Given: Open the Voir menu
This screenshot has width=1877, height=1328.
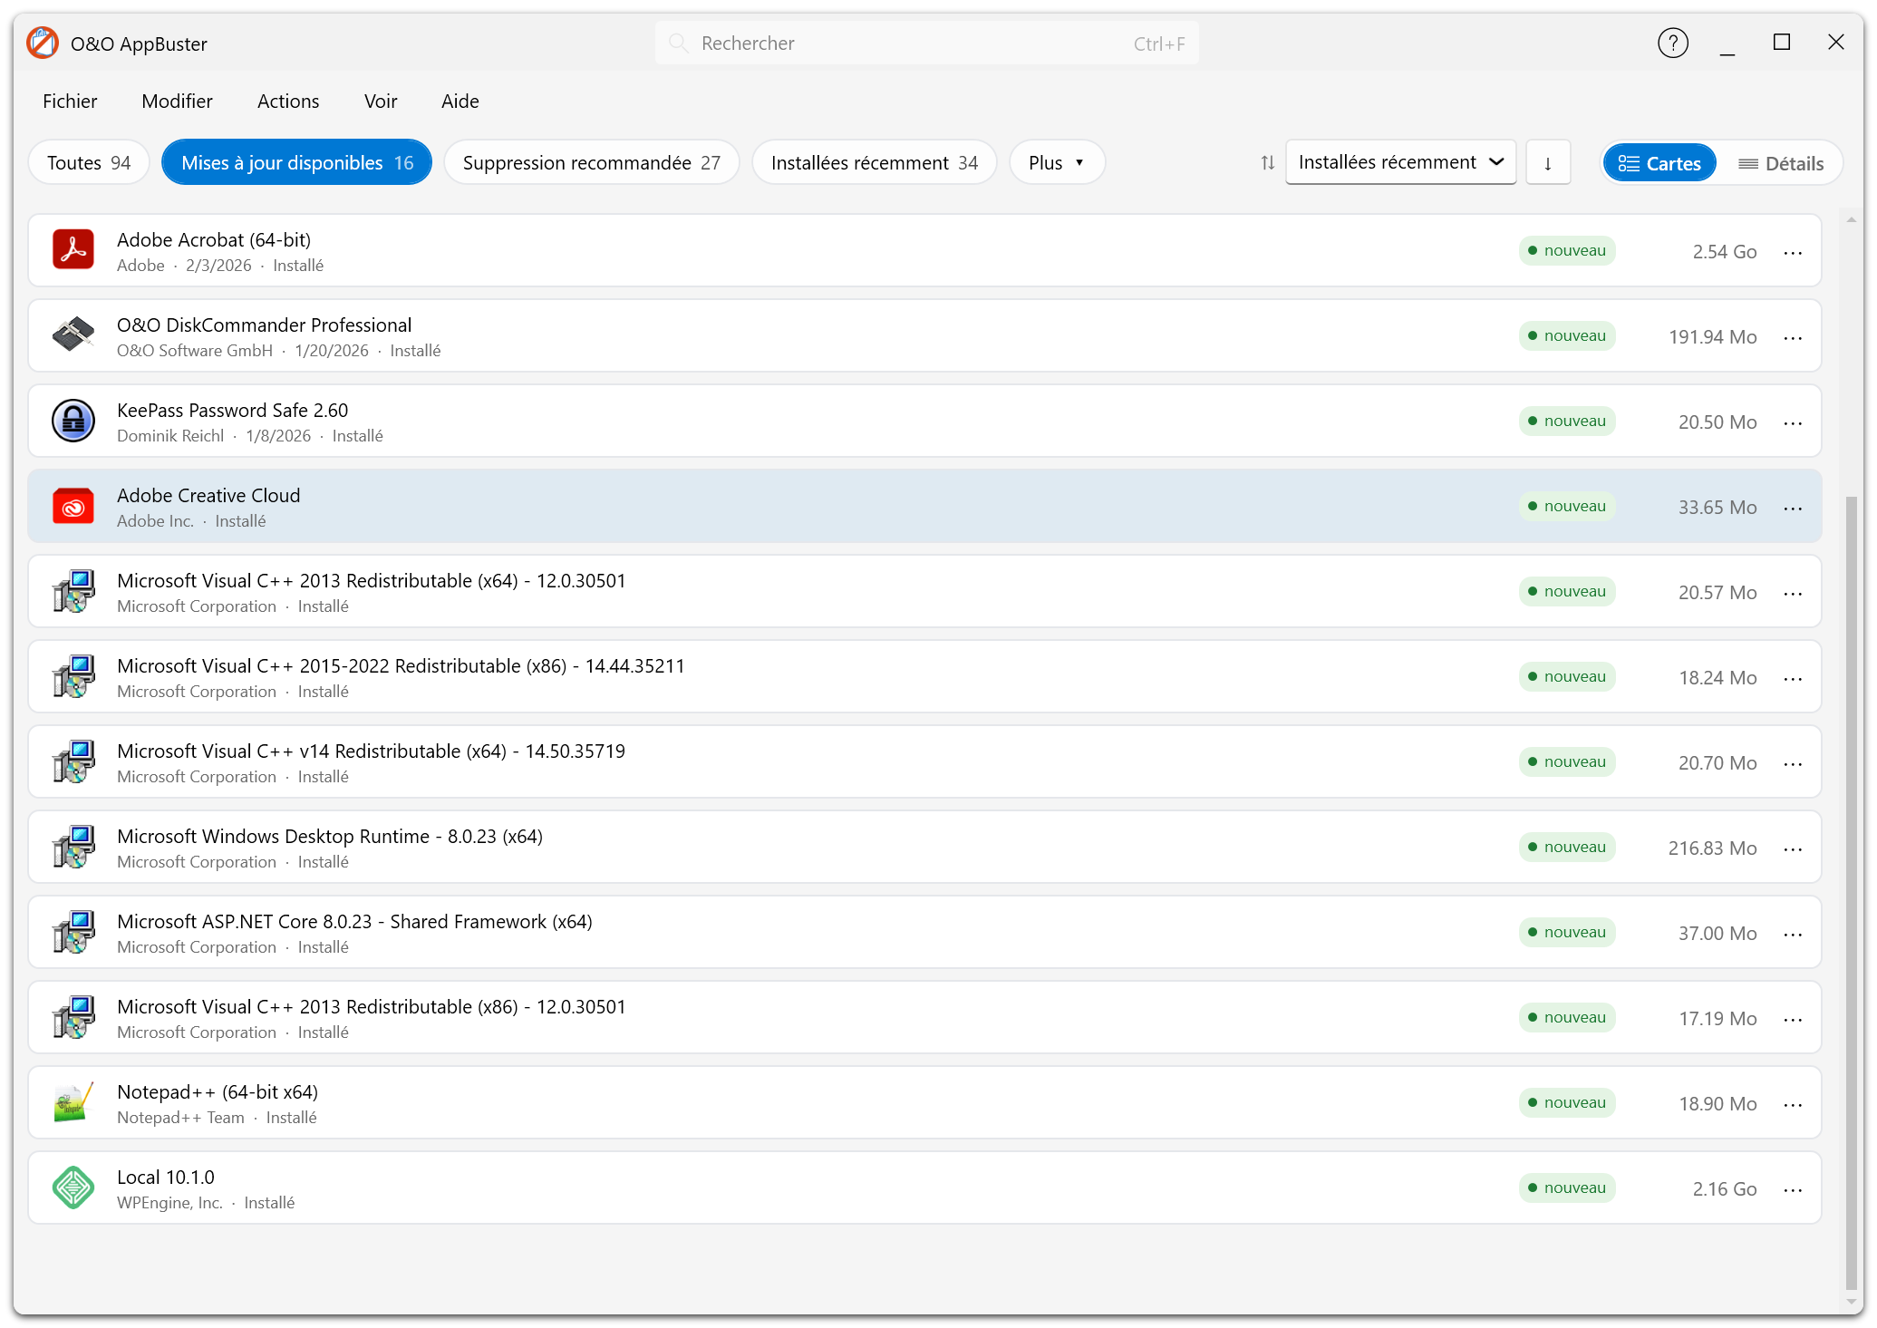Looking at the screenshot, I should click(x=381, y=101).
